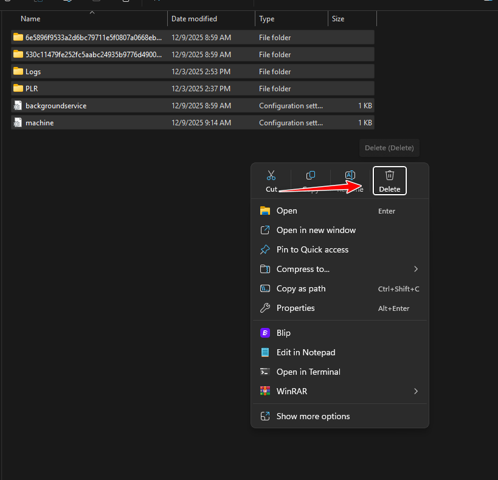Click the Delete trash icon
This screenshot has height=480, width=498.
[x=390, y=176]
